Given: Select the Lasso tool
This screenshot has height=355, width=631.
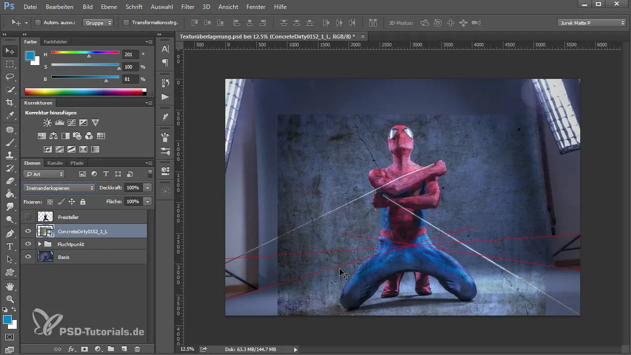Looking at the screenshot, I should (10, 77).
